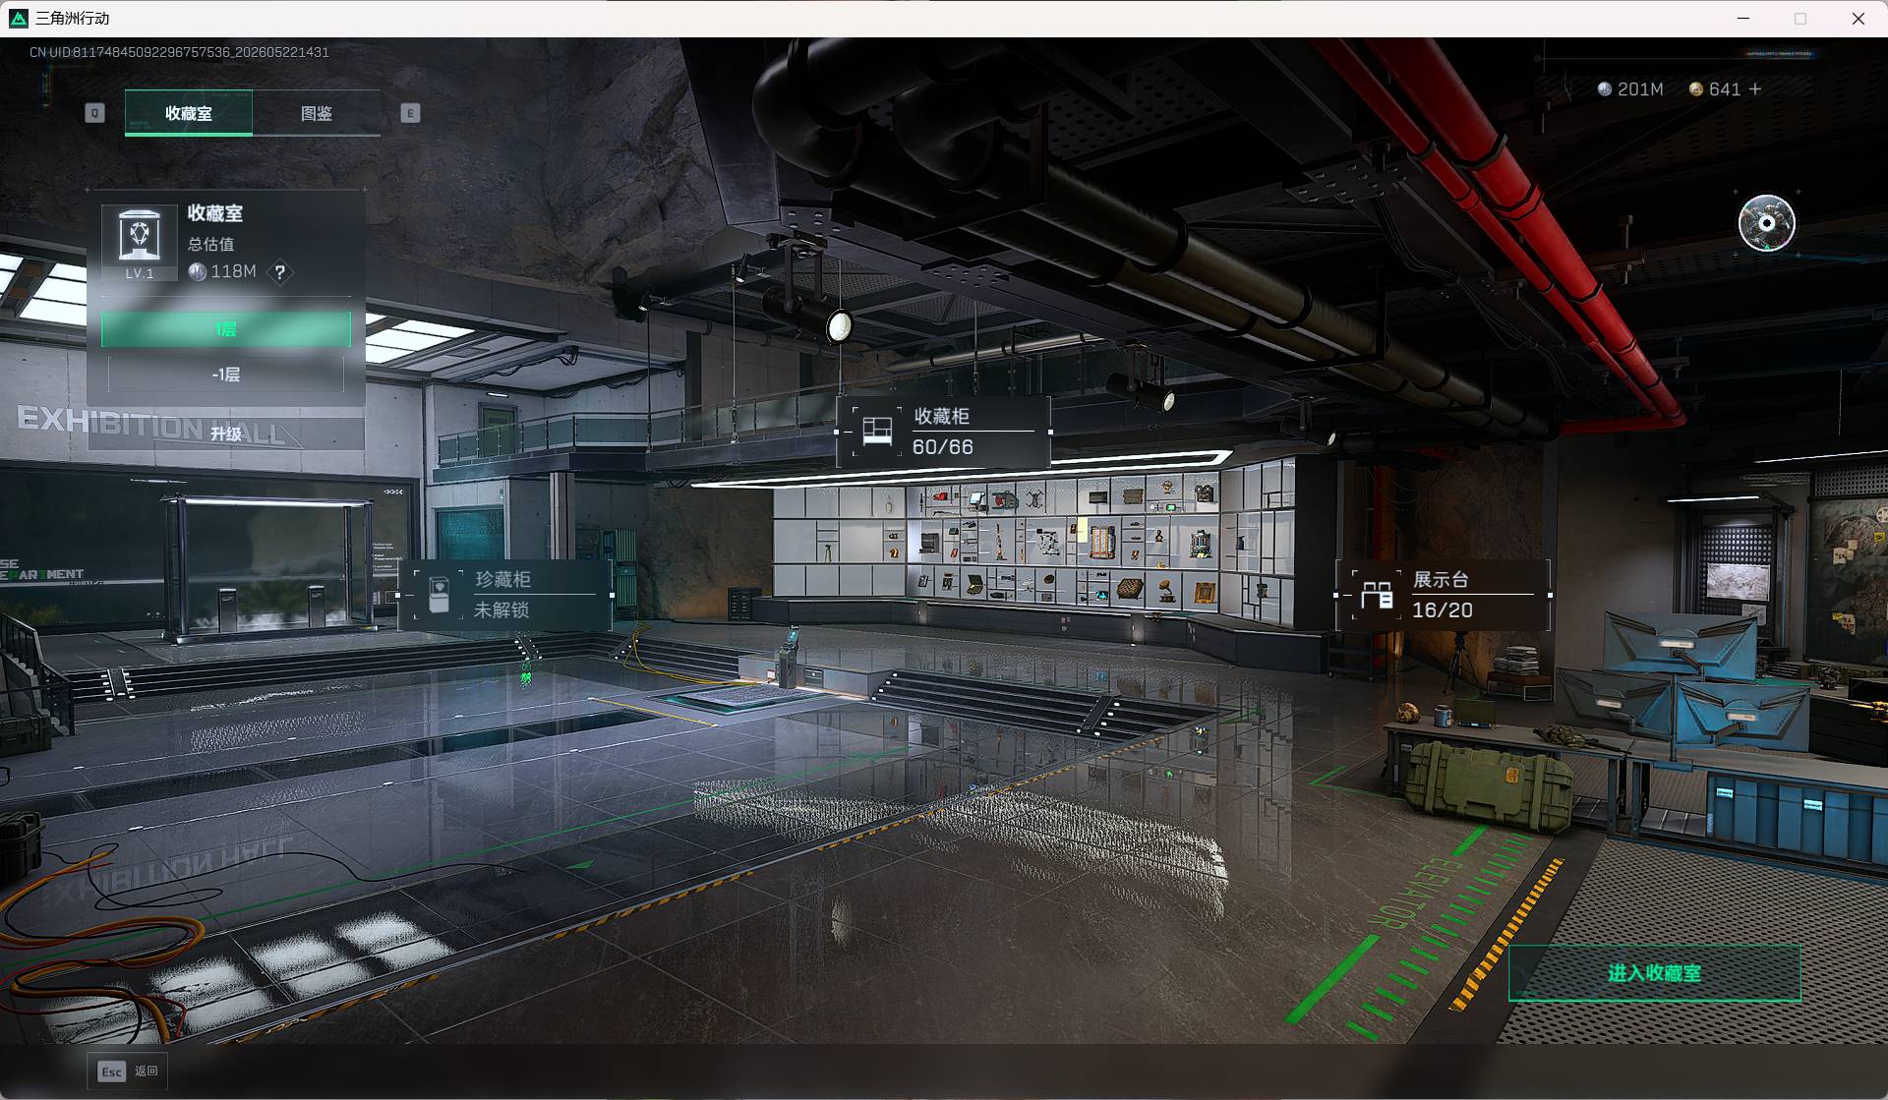Open the locked 珍藏柜 marker
1888x1100 pixels.
(505, 595)
